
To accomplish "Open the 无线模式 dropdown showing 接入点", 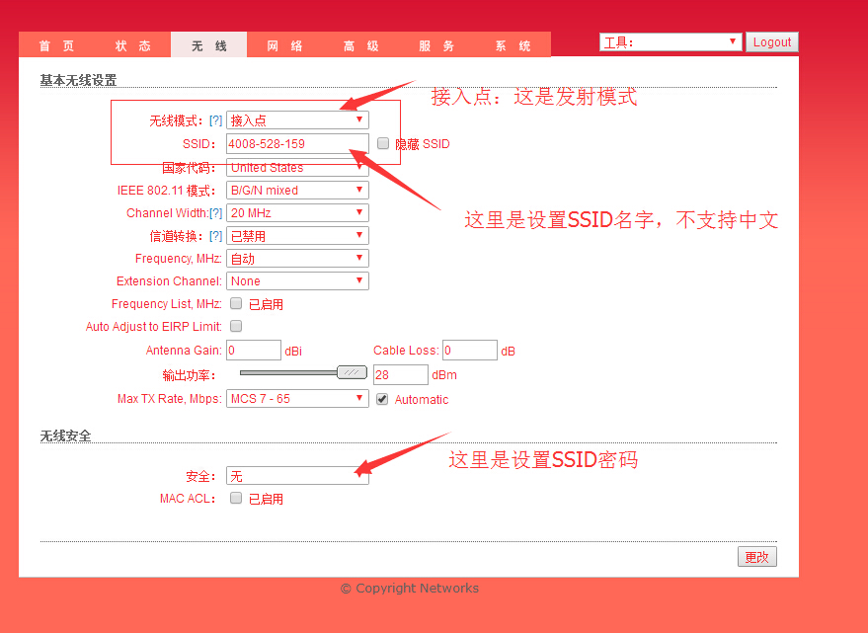I will pos(297,120).
